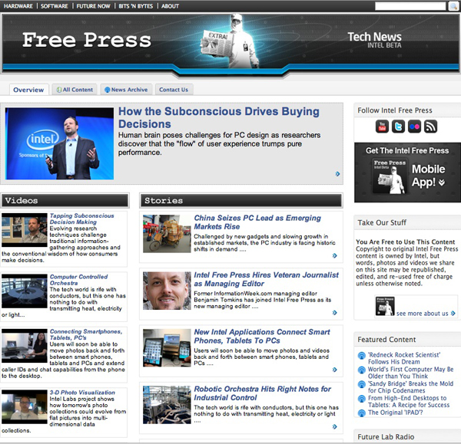Open the ABOUT menu
The width and height of the screenshot is (461, 444).
(x=170, y=6)
